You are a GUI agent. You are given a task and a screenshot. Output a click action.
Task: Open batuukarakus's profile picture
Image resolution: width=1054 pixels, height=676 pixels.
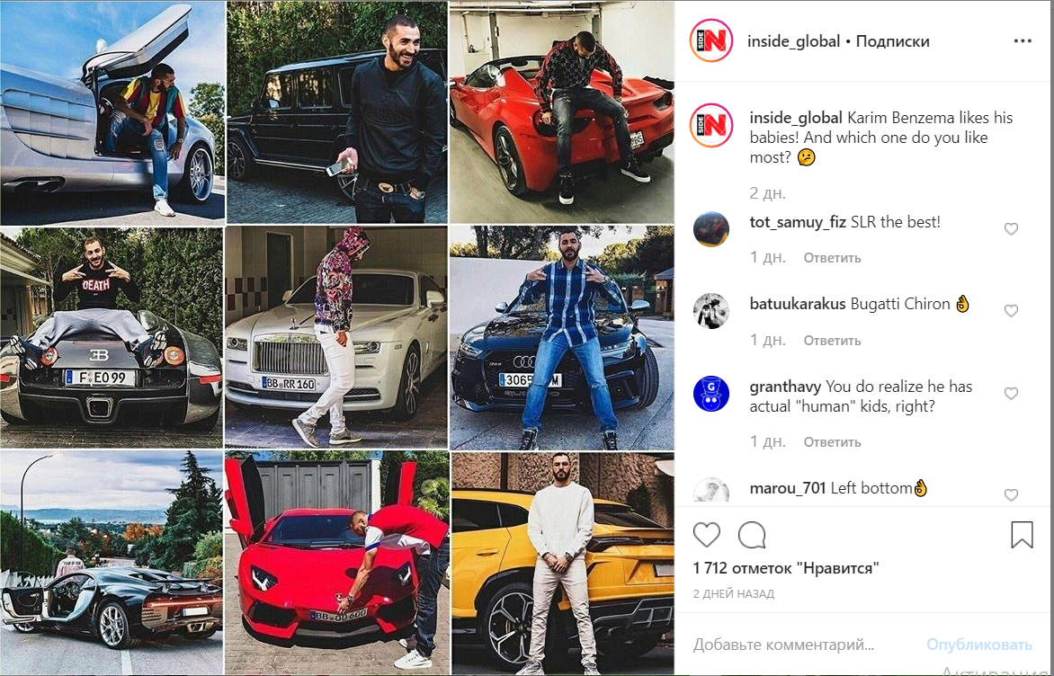[711, 311]
